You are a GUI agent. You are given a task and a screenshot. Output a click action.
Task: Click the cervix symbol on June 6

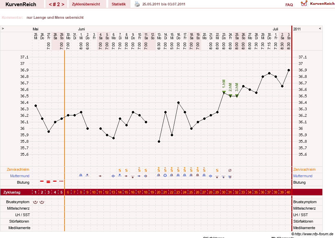[x=113, y=176]
